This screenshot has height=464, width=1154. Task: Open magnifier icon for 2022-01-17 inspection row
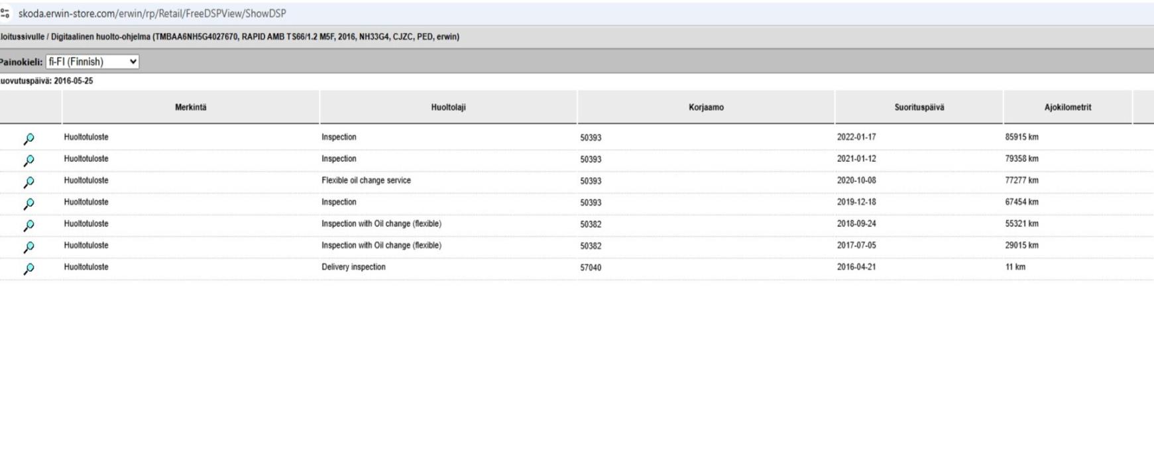pyautogui.click(x=29, y=139)
